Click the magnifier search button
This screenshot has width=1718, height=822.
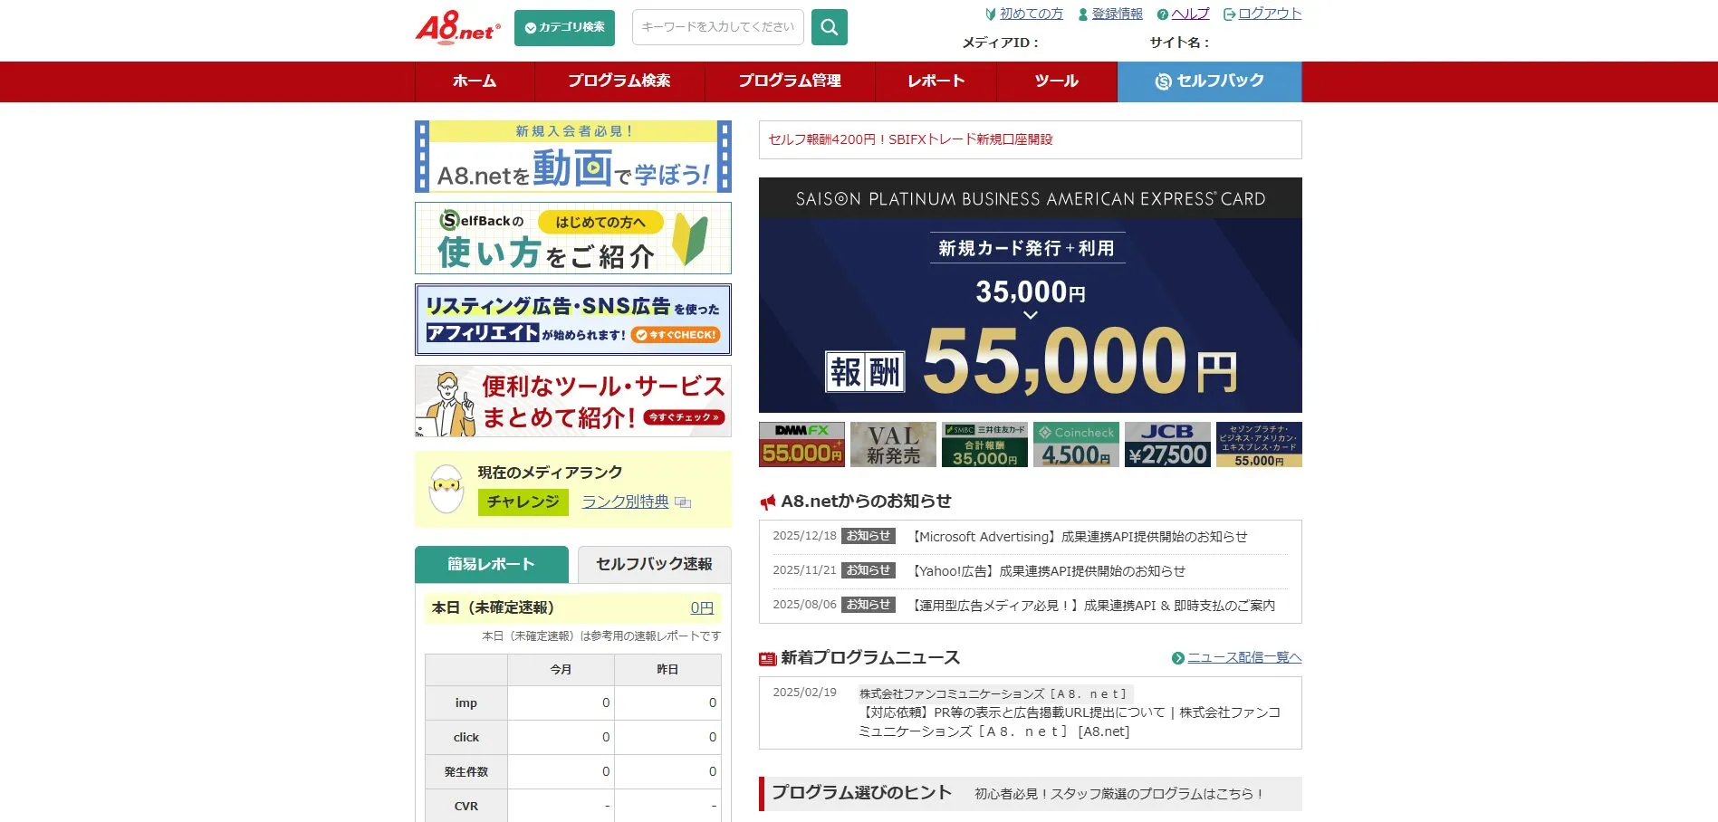pyautogui.click(x=829, y=27)
